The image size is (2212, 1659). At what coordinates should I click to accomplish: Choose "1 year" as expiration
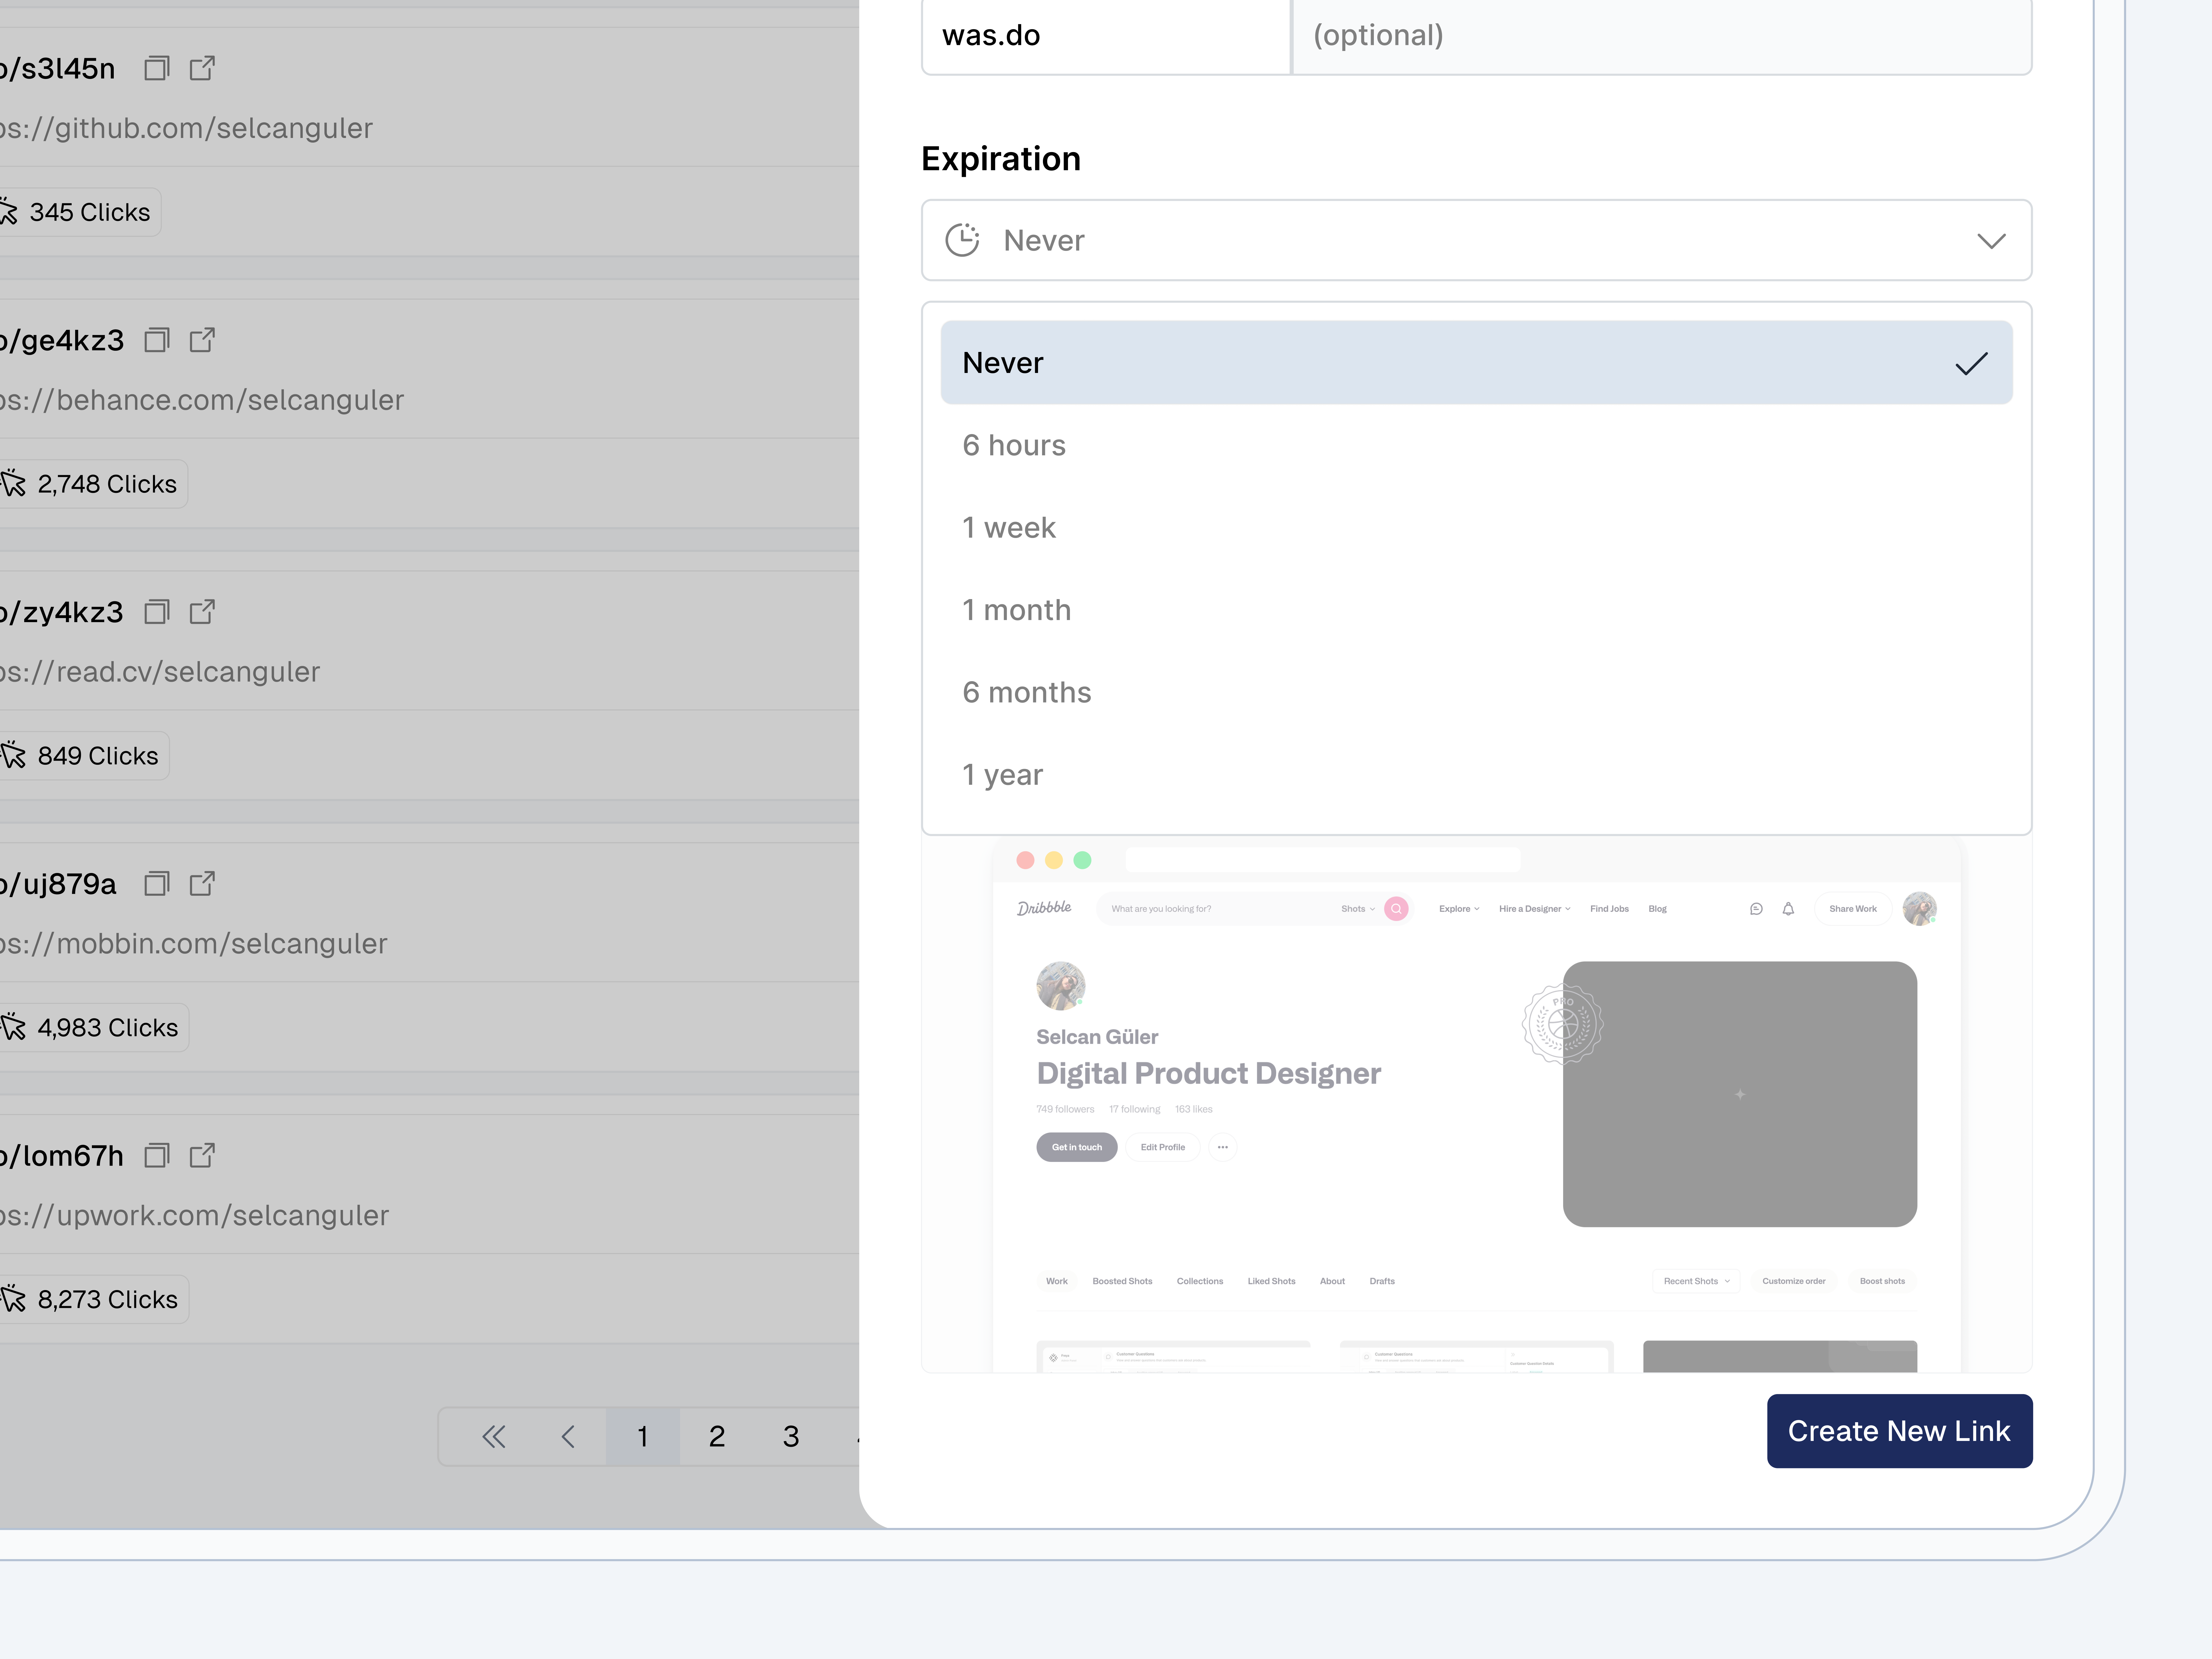coord(1002,774)
